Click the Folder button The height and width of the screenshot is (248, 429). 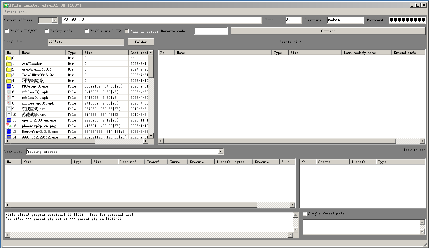pyautogui.click(x=141, y=42)
